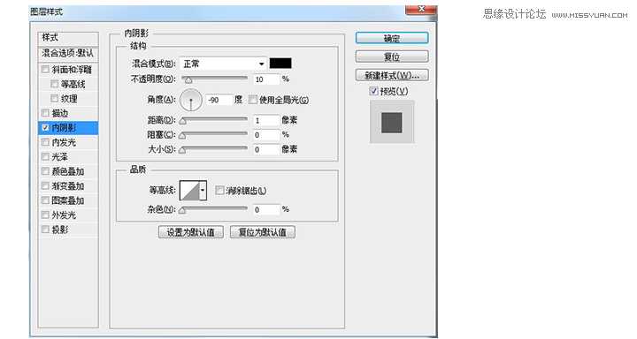Click the 新建样式(W)... button
637x339 pixels.
pos(392,75)
